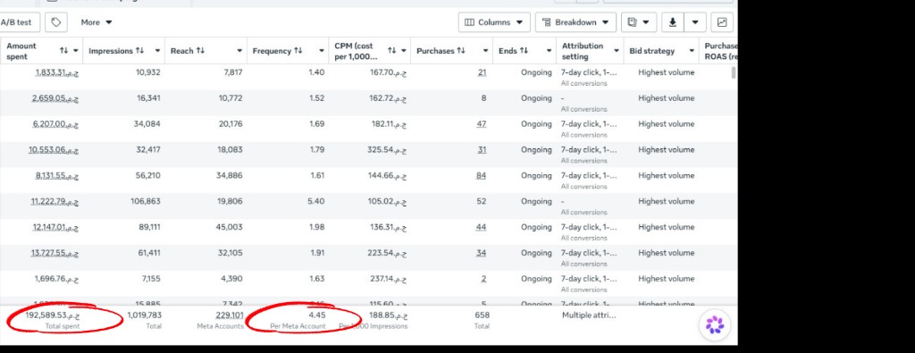
Task: Open CPM column options caret
Action: tap(403, 51)
